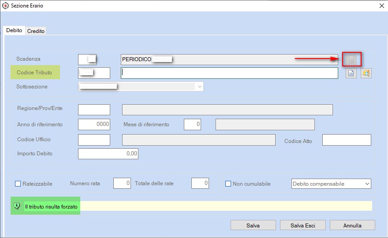
Task: Close the Sezione Erario window
Action: click(x=381, y=6)
